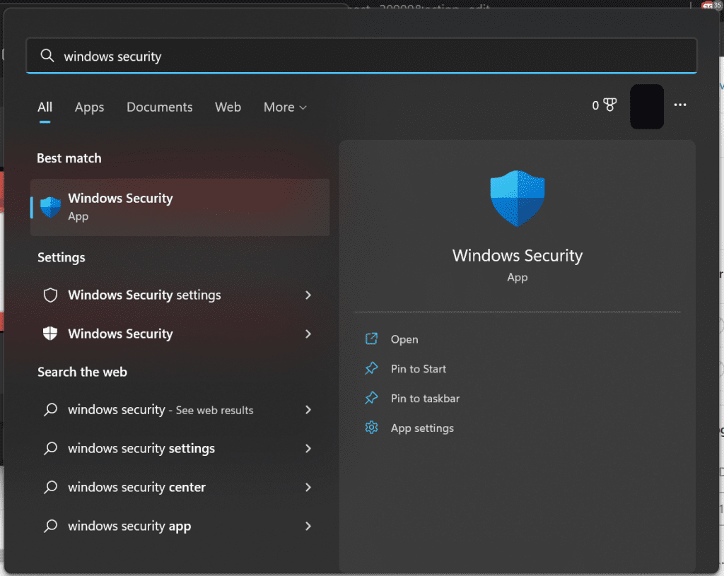This screenshot has width=724, height=576.
Task: Select the Web filter
Action: [x=228, y=107]
